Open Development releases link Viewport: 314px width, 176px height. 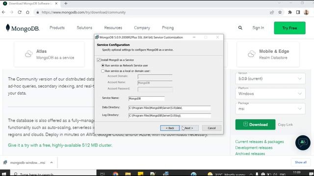(x=254, y=148)
